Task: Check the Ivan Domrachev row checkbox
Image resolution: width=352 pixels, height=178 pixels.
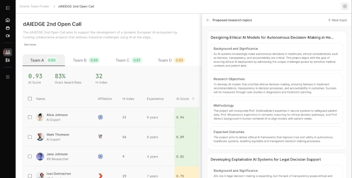Action: click(x=30, y=176)
